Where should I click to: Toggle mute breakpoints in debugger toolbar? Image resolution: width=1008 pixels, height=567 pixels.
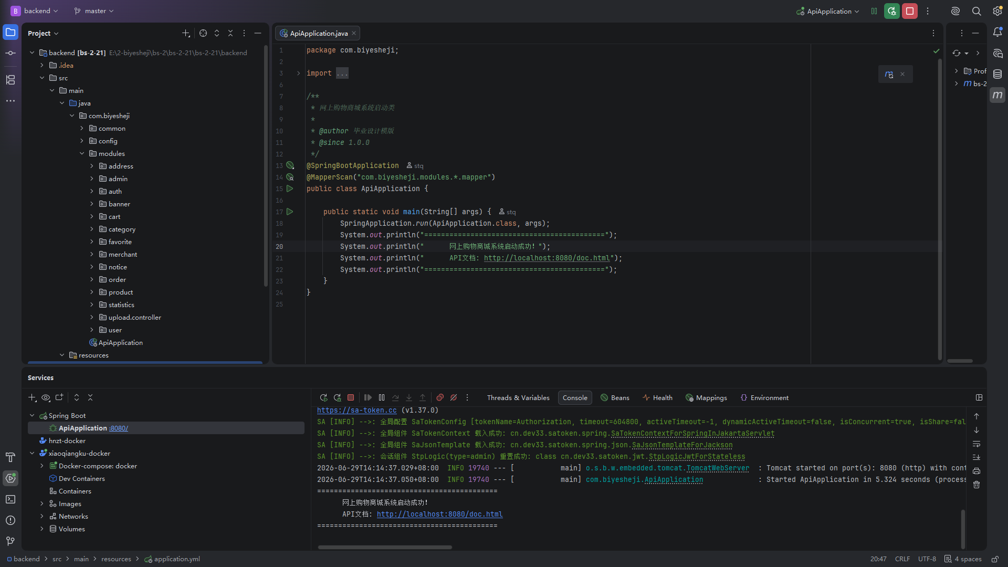click(x=454, y=397)
